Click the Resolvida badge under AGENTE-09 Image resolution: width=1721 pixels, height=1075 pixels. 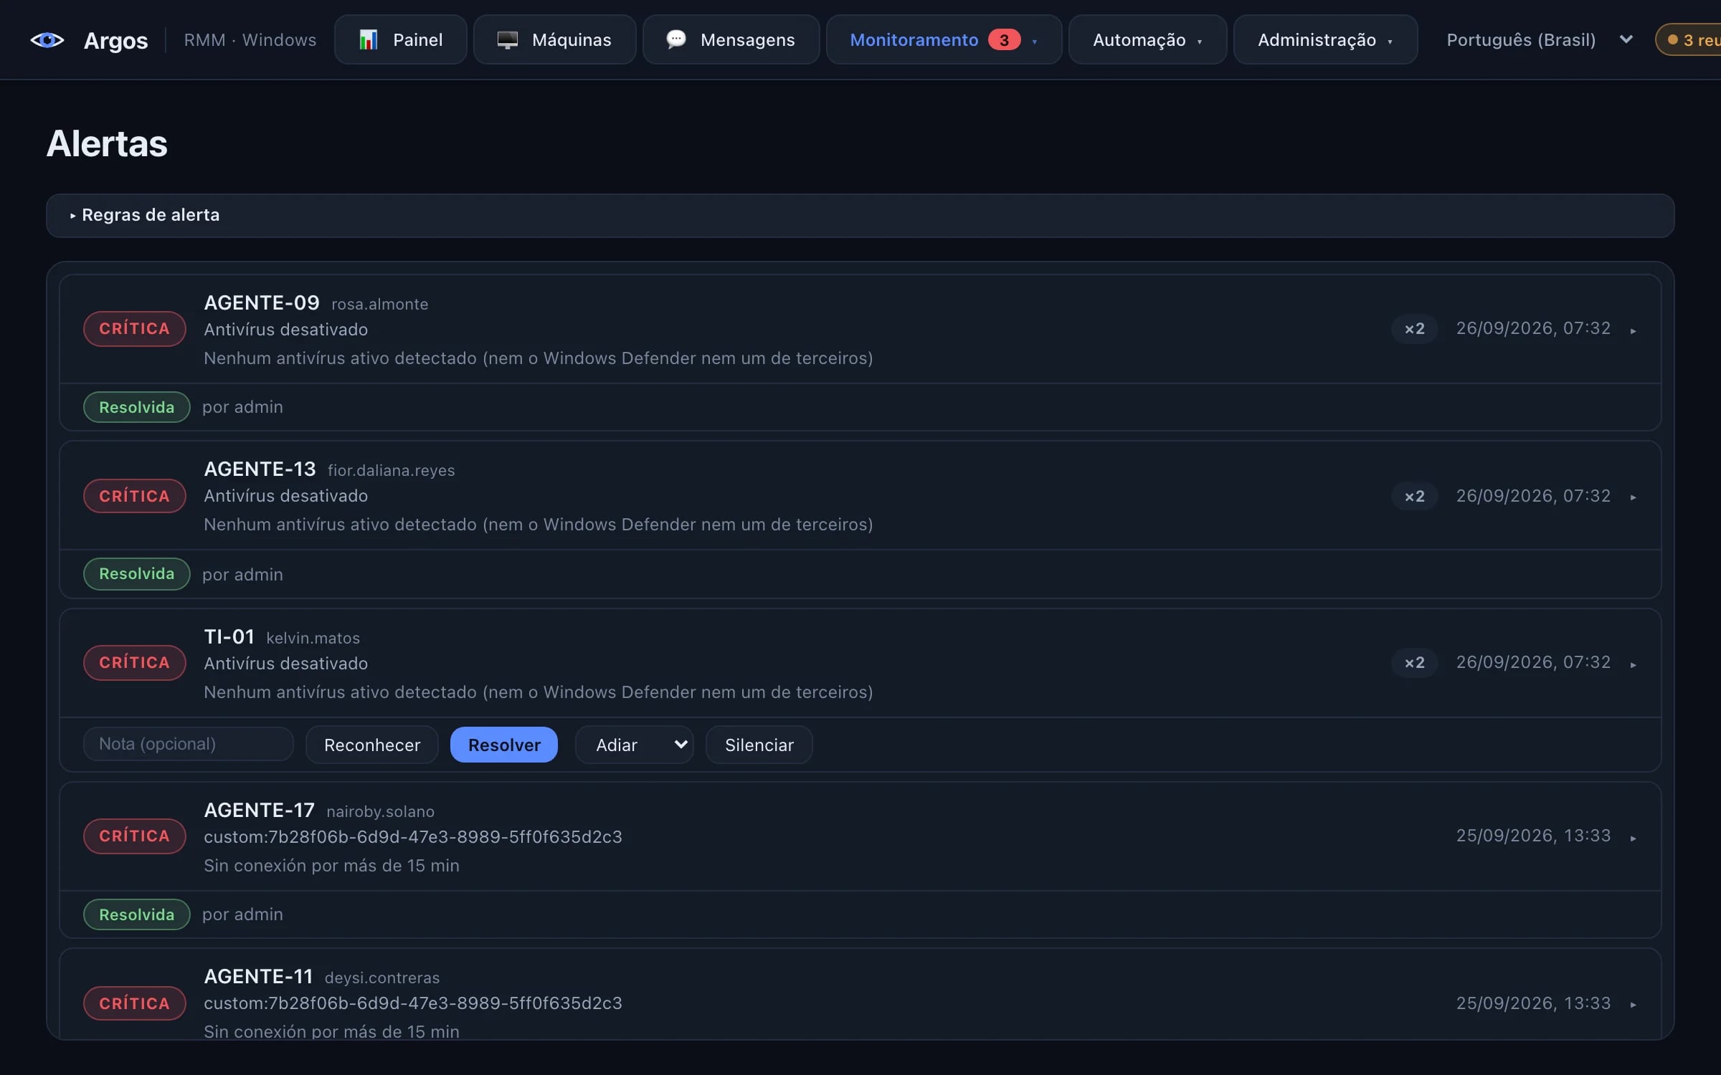tap(137, 407)
